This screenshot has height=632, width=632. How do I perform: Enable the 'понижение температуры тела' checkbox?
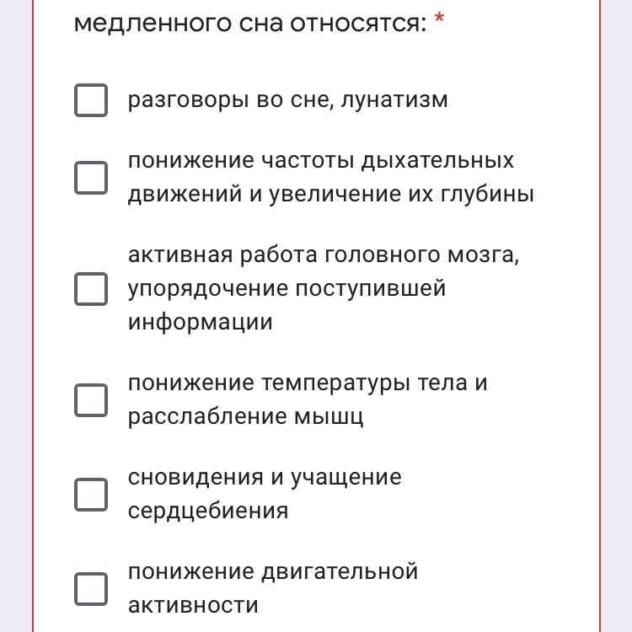click(91, 400)
